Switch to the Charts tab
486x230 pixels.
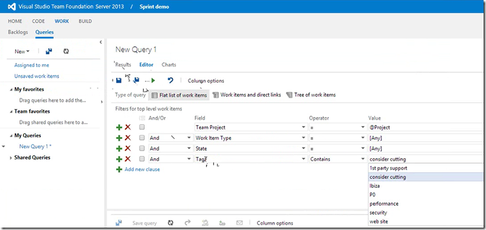coord(169,65)
